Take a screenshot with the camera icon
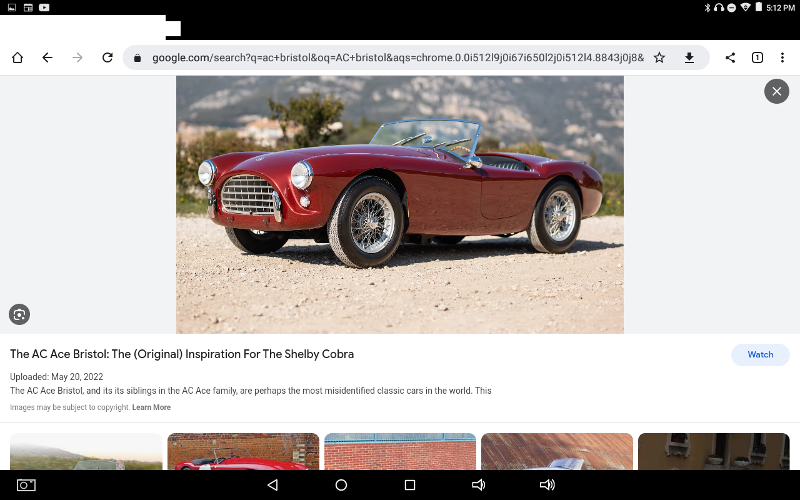 click(x=26, y=485)
